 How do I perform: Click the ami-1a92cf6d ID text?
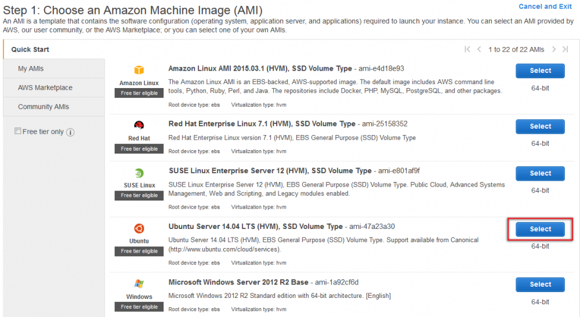(x=336, y=282)
